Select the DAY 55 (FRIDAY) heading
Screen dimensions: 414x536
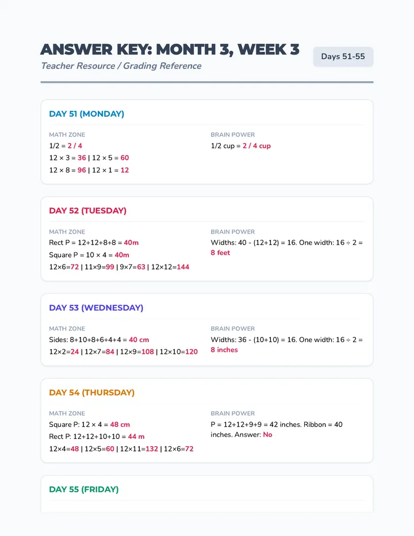click(84, 489)
